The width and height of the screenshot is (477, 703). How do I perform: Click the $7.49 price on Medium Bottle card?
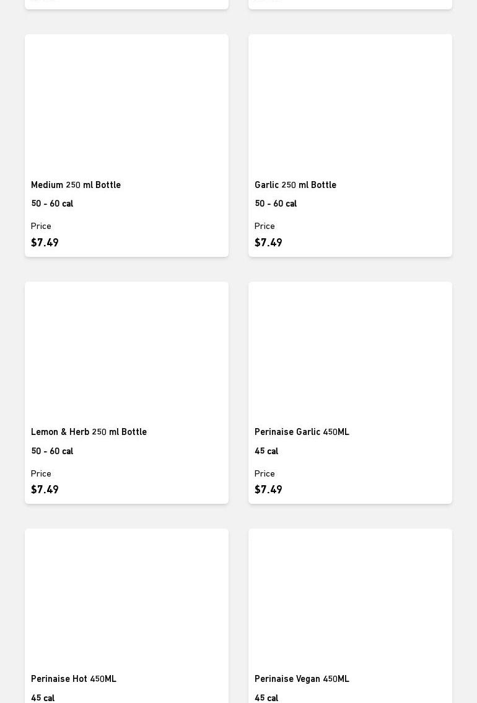pos(45,243)
